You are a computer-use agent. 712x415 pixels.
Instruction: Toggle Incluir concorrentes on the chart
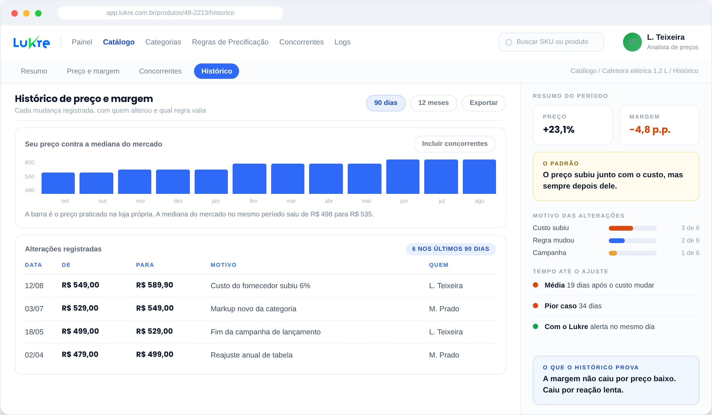pos(454,144)
